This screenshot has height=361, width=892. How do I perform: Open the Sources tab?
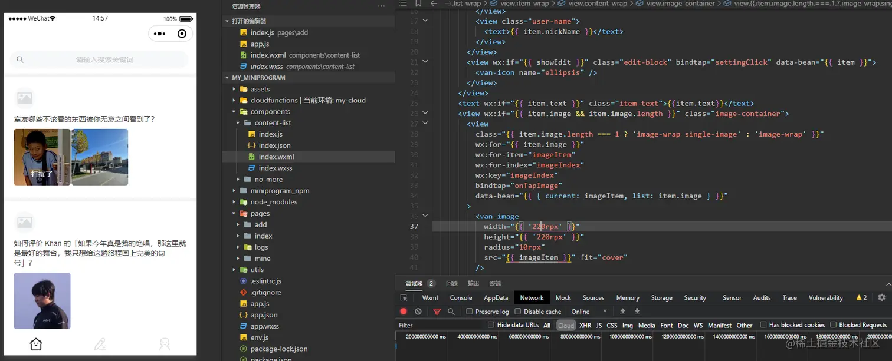[593, 298]
